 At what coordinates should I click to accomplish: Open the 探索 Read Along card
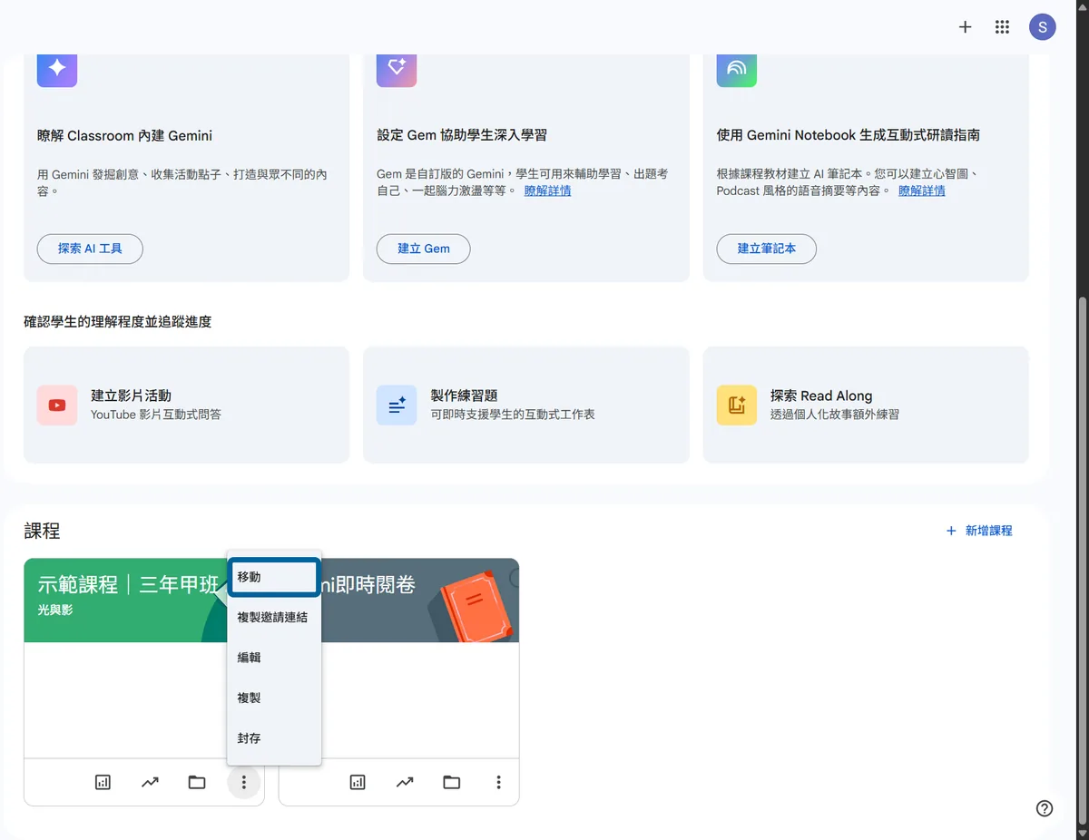pyautogui.click(x=866, y=405)
